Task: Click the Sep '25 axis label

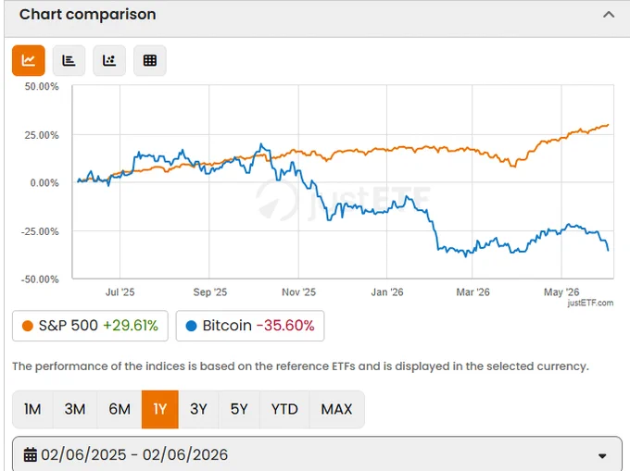Action: coord(209,292)
